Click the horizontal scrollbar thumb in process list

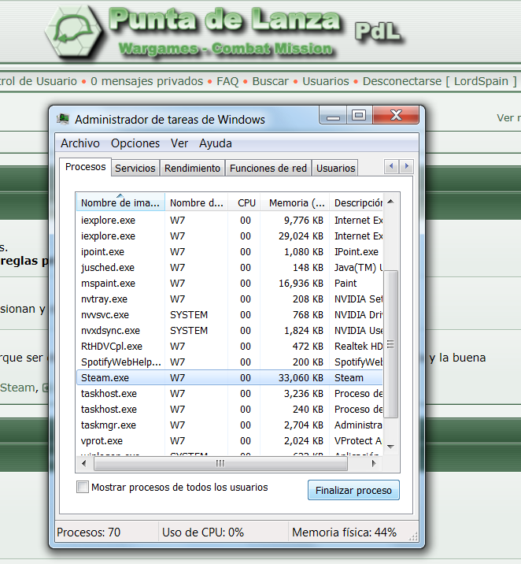(220, 463)
